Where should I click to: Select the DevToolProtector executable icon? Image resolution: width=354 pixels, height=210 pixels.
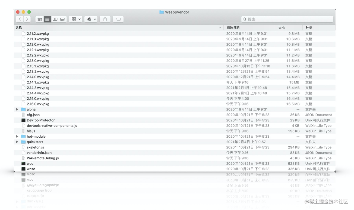[x=23, y=120]
